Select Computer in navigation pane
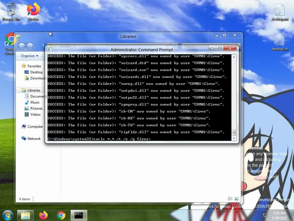294x221 pixels. pos(32,127)
